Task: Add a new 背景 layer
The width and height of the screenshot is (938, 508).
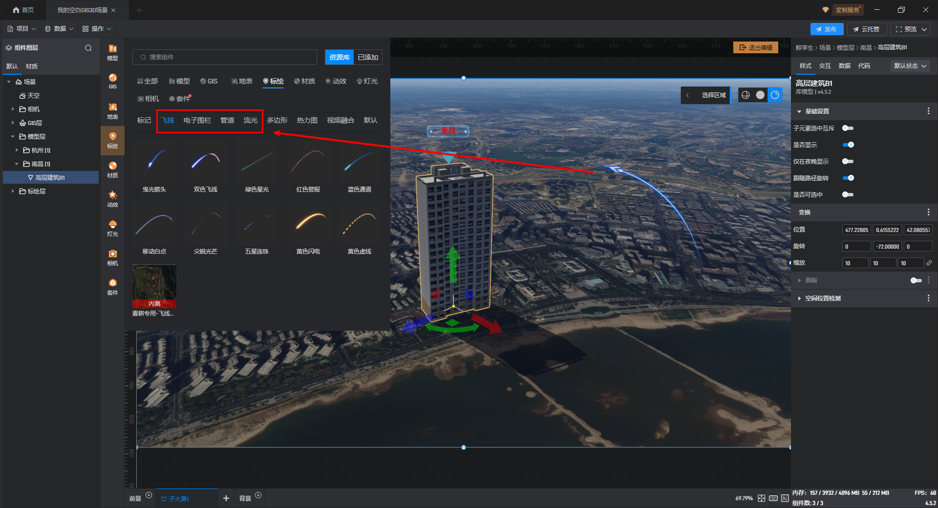Action: pyautogui.click(x=258, y=495)
